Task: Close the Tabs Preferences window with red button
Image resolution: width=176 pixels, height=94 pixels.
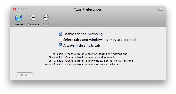Action: 14,9
